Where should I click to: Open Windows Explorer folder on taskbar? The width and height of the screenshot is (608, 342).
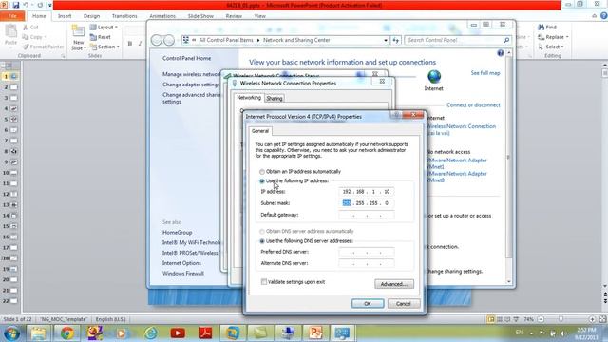click(x=38, y=333)
